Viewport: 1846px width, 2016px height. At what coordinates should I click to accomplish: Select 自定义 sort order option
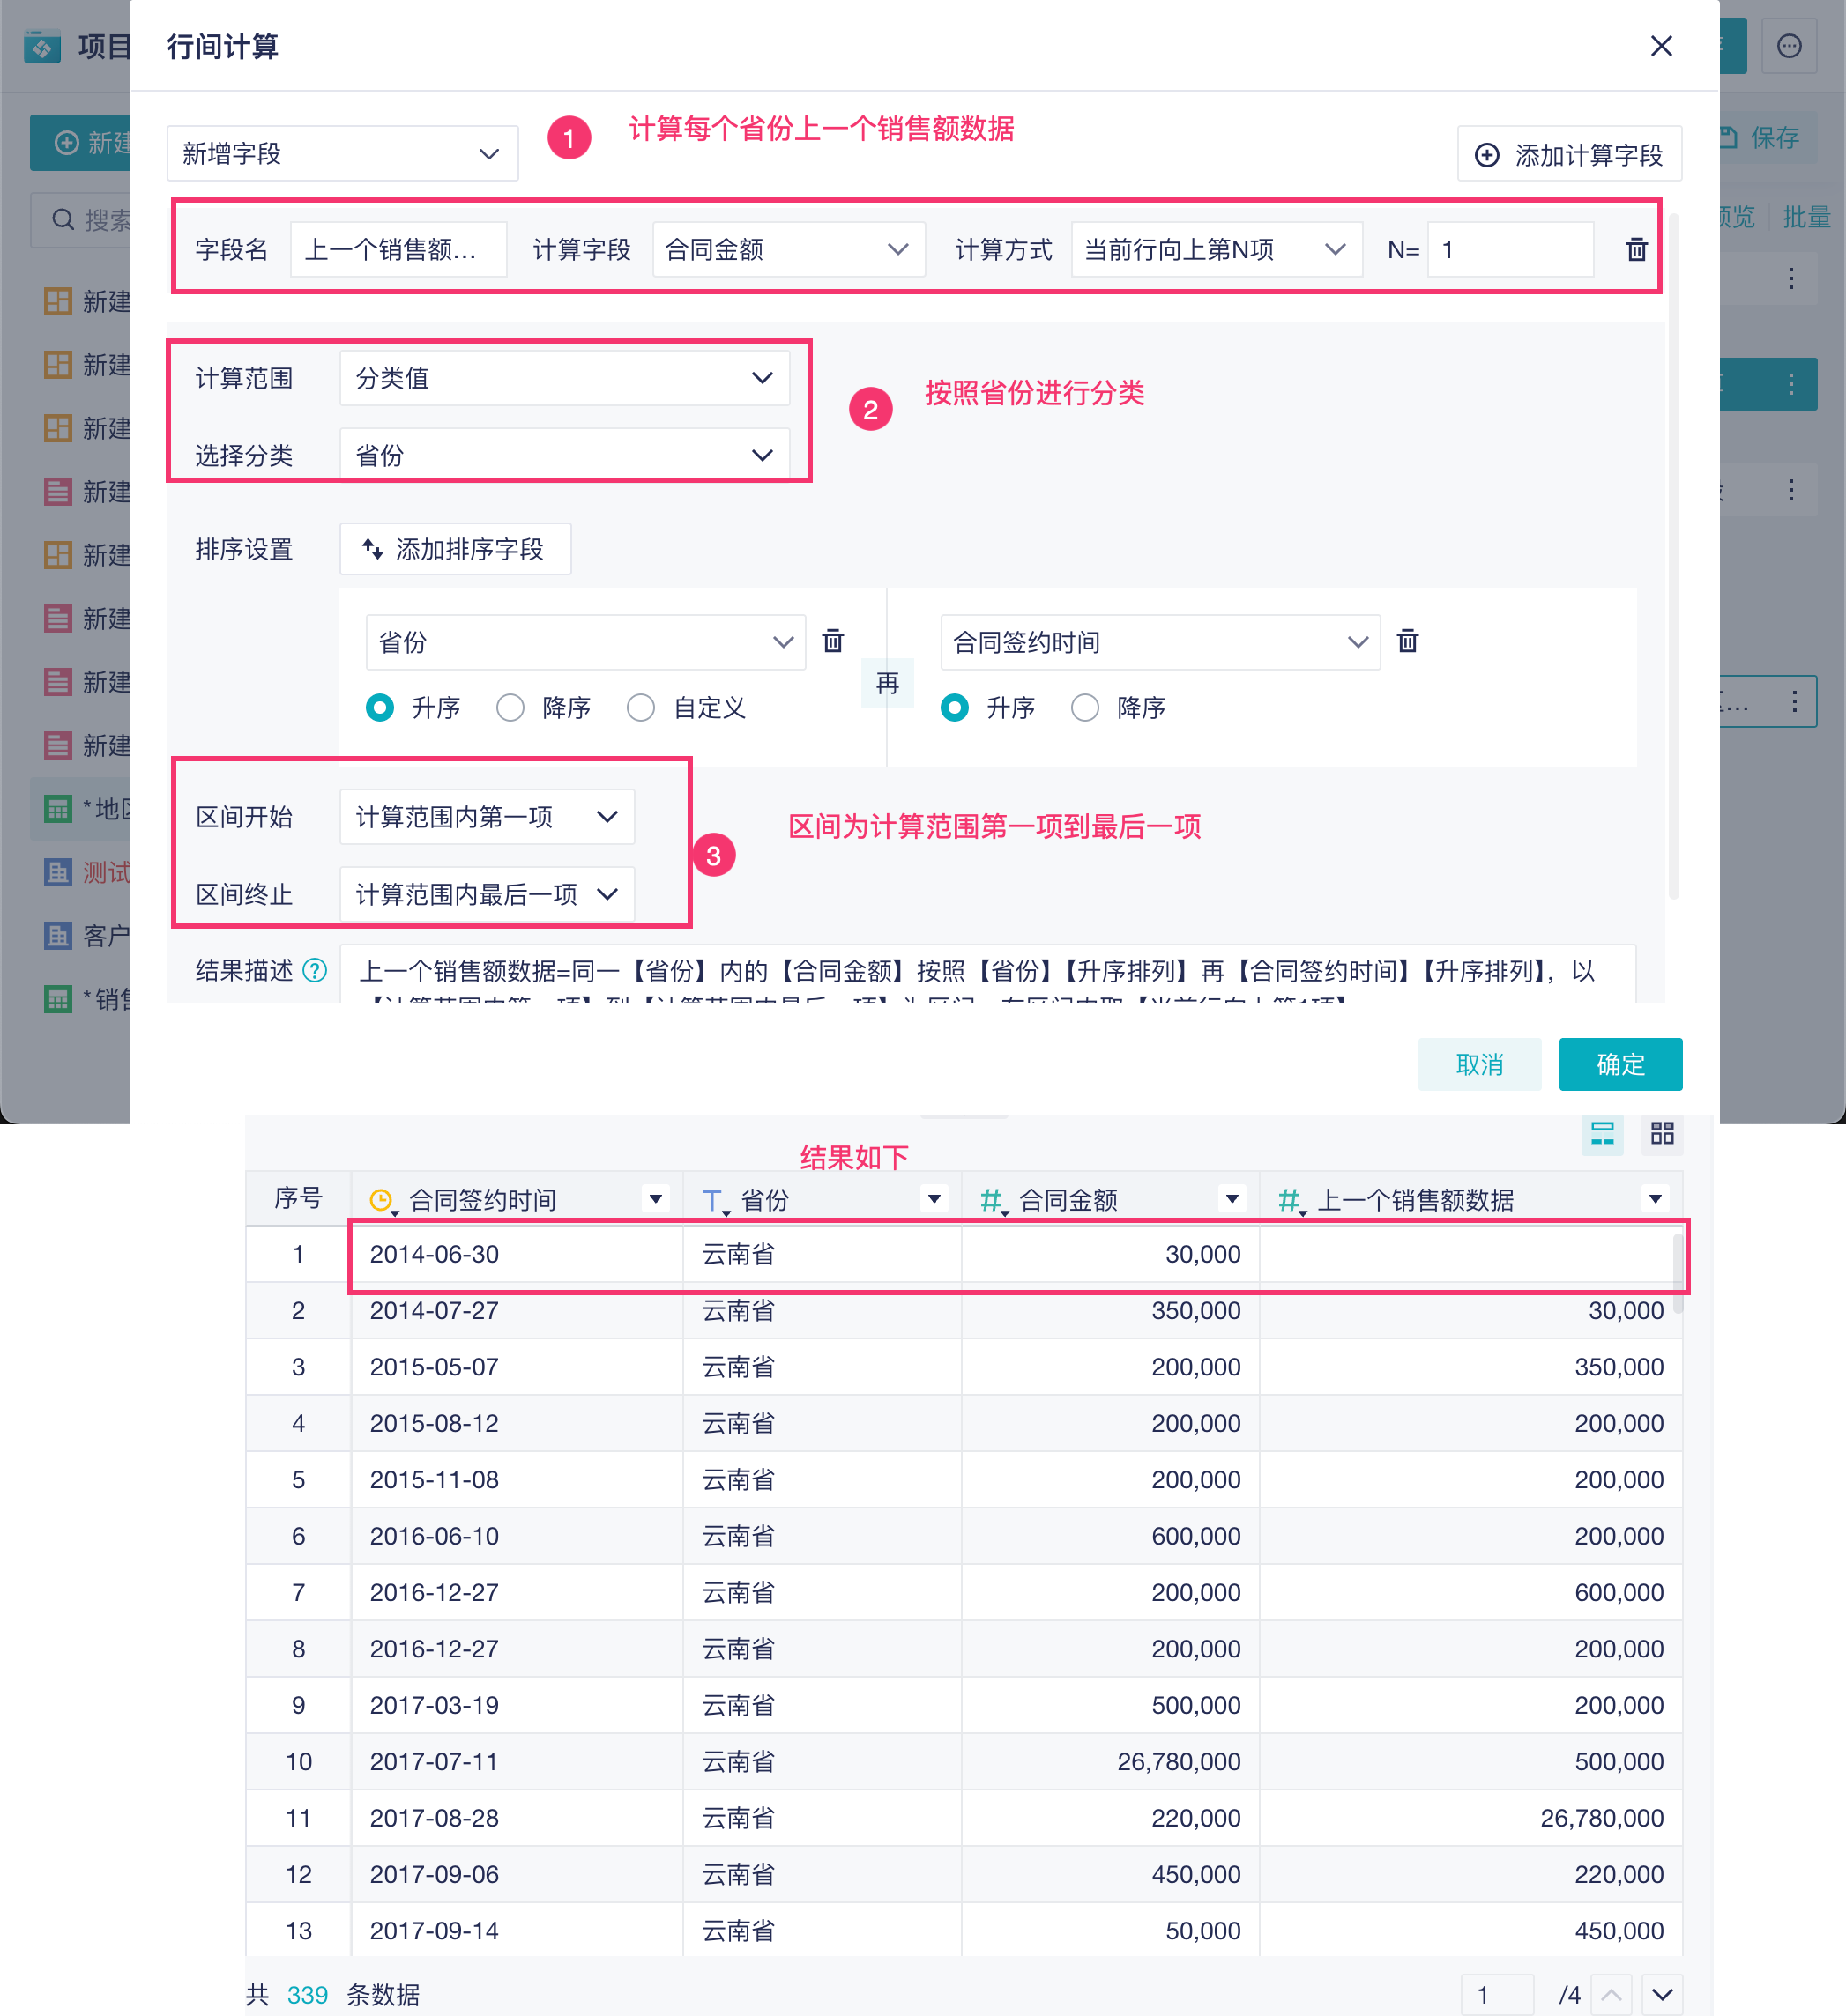pyautogui.click(x=640, y=708)
